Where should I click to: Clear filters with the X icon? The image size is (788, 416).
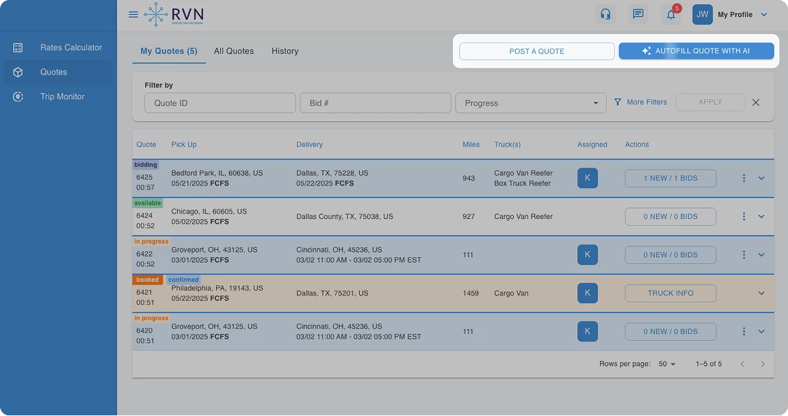756,103
